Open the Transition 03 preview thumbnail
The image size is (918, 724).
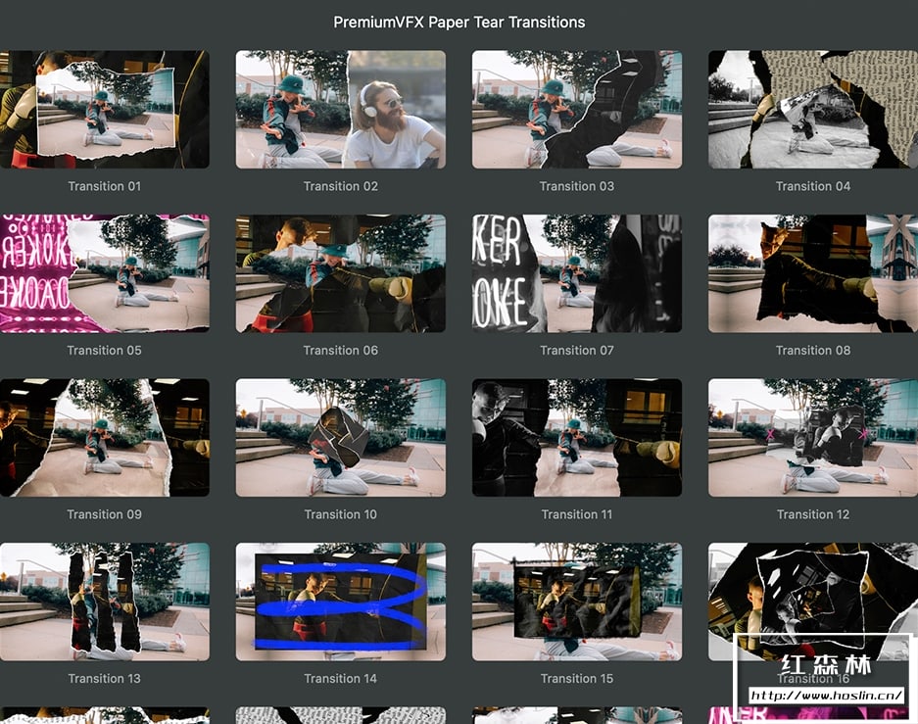(x=577, y=110)
